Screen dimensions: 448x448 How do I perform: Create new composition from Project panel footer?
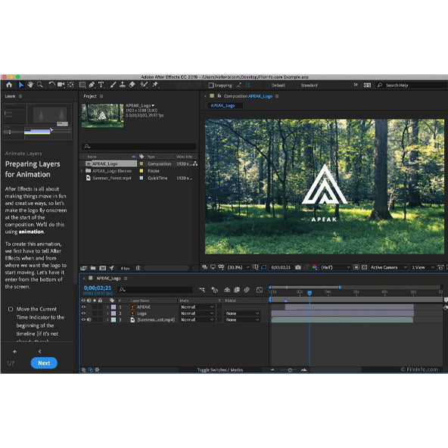click(102, 268)
